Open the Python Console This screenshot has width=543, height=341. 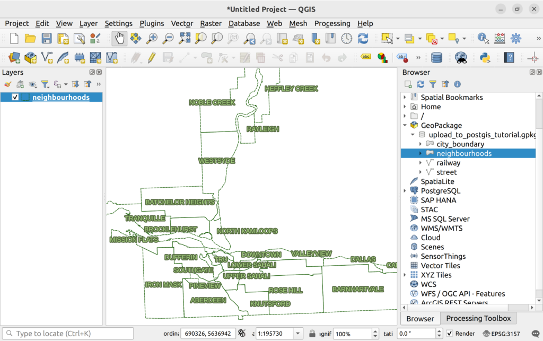(485, 57)
